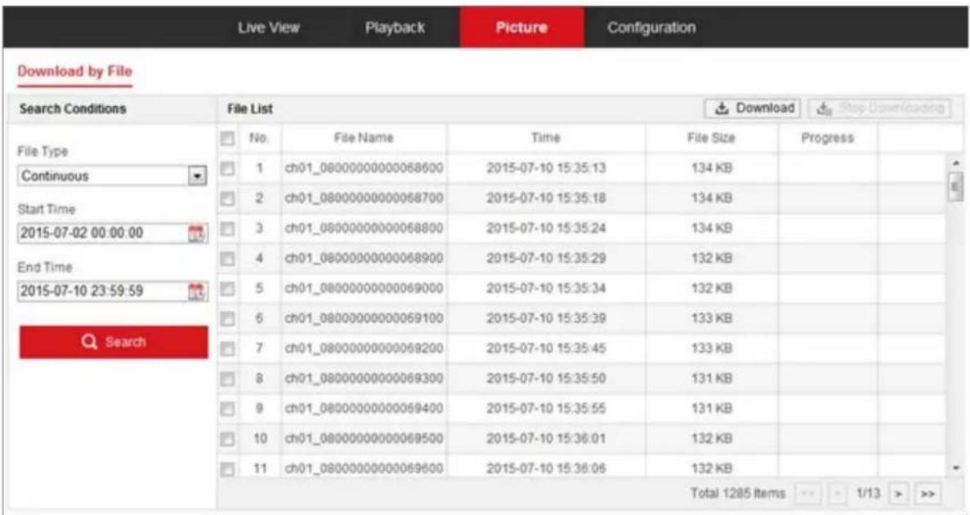Select the Download by File tab

click(x=75, y=72)
